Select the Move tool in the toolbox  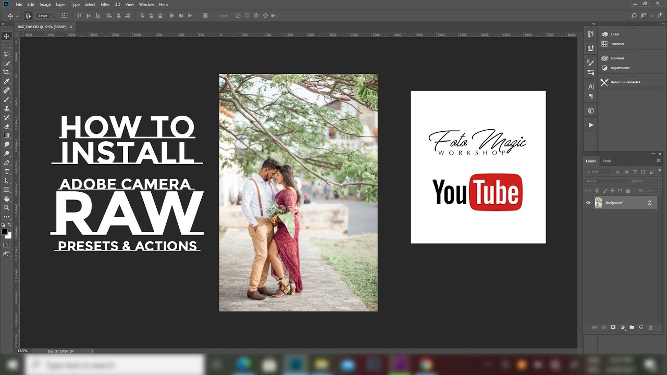(7, 36)
